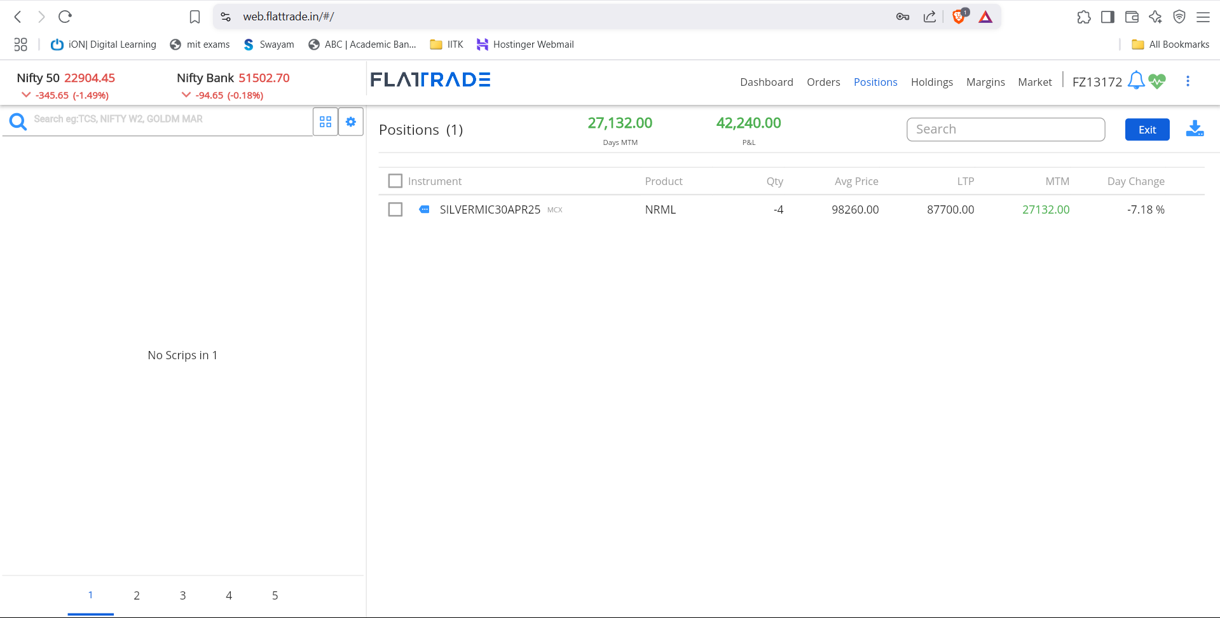This screenshot has width=1220, height=618.
Task: Open the Orders tab
Action: click(823, 82)
